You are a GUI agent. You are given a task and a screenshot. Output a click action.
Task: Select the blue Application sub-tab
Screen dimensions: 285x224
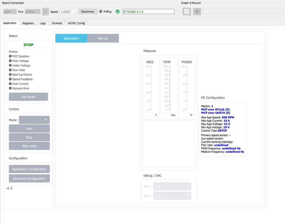[x=71, y=38]
